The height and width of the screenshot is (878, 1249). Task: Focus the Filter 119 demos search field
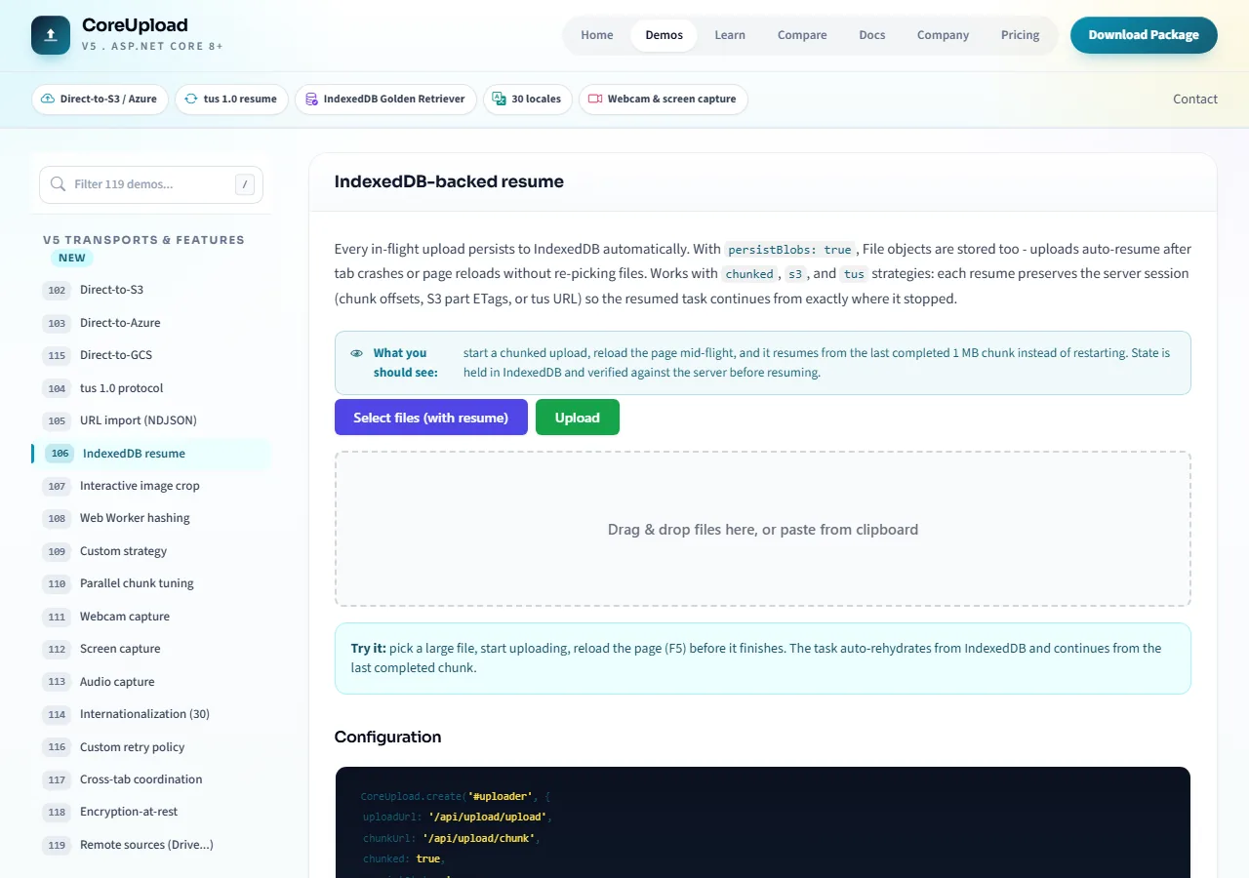pos(151,184)
